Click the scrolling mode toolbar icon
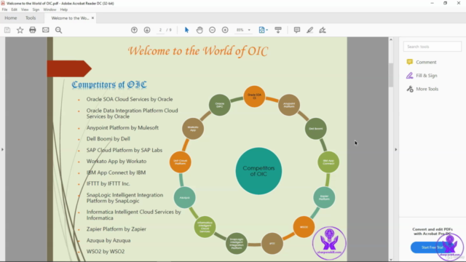 point(278,30)
